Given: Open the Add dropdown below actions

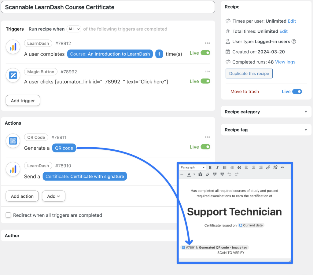Looking at the screenshot, I should click(x=53, y=196).
